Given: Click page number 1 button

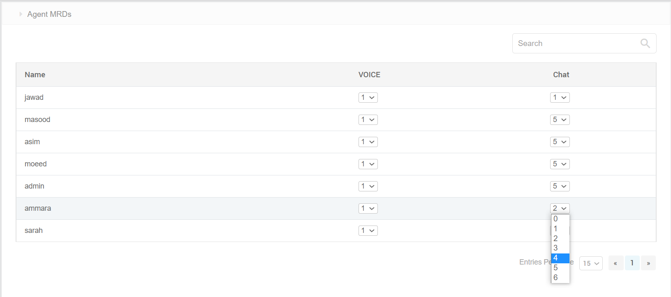Looking at the screenshot, I should pos(632,263).
